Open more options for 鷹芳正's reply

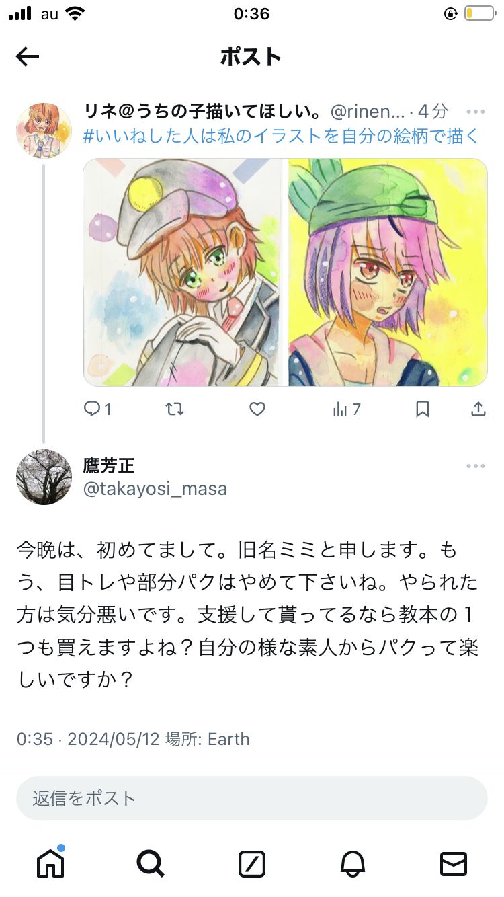click(476, 466)
